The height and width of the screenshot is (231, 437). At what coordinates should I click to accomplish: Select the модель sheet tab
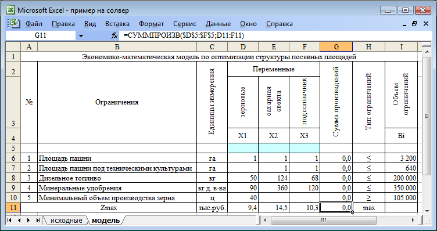(x=106, y=221)
